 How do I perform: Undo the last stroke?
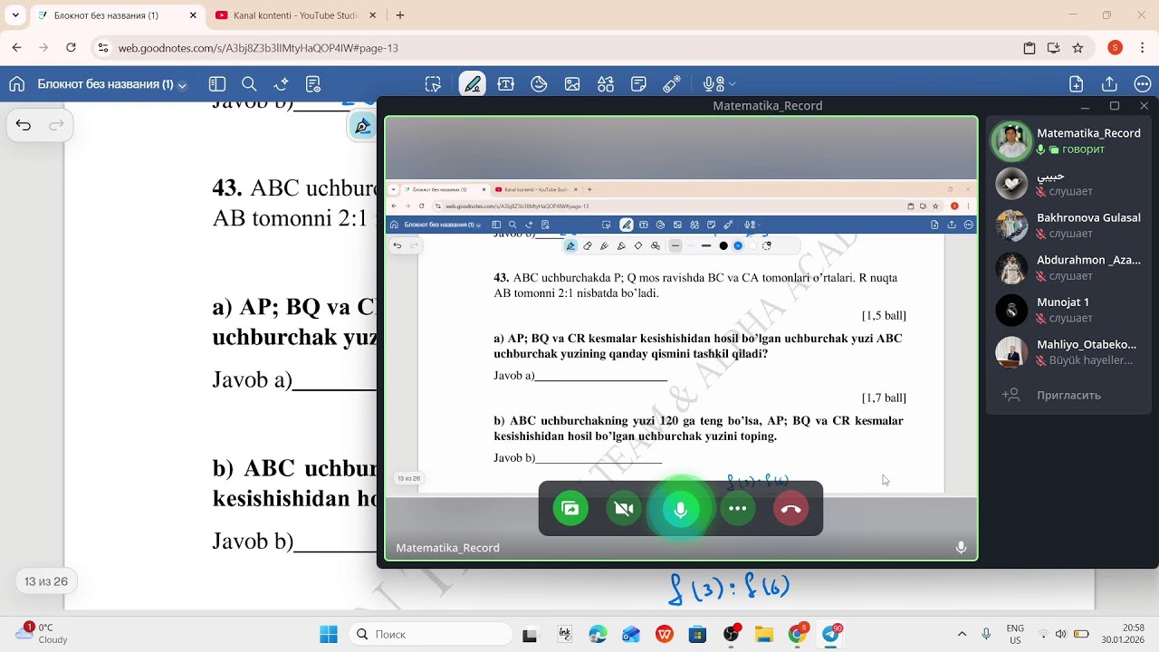[24, 125]
